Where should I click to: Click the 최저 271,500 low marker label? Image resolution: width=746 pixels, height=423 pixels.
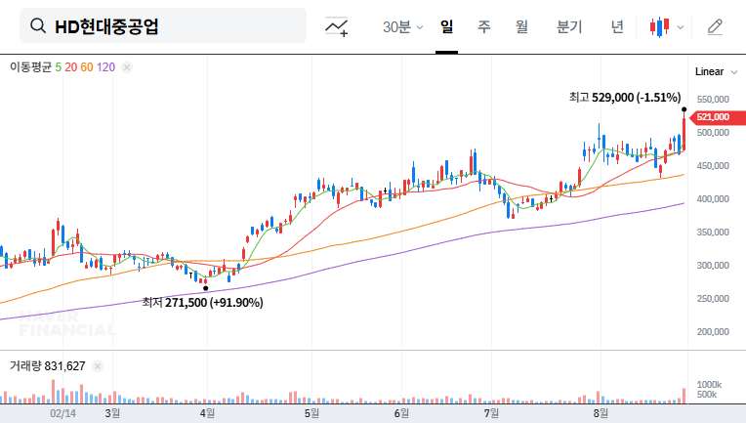pyautogui.click(x=203, y=303)
